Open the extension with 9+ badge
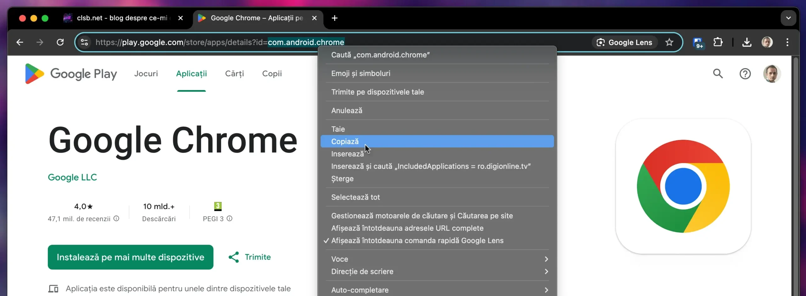The image size is (806, 296). [698, 43]
